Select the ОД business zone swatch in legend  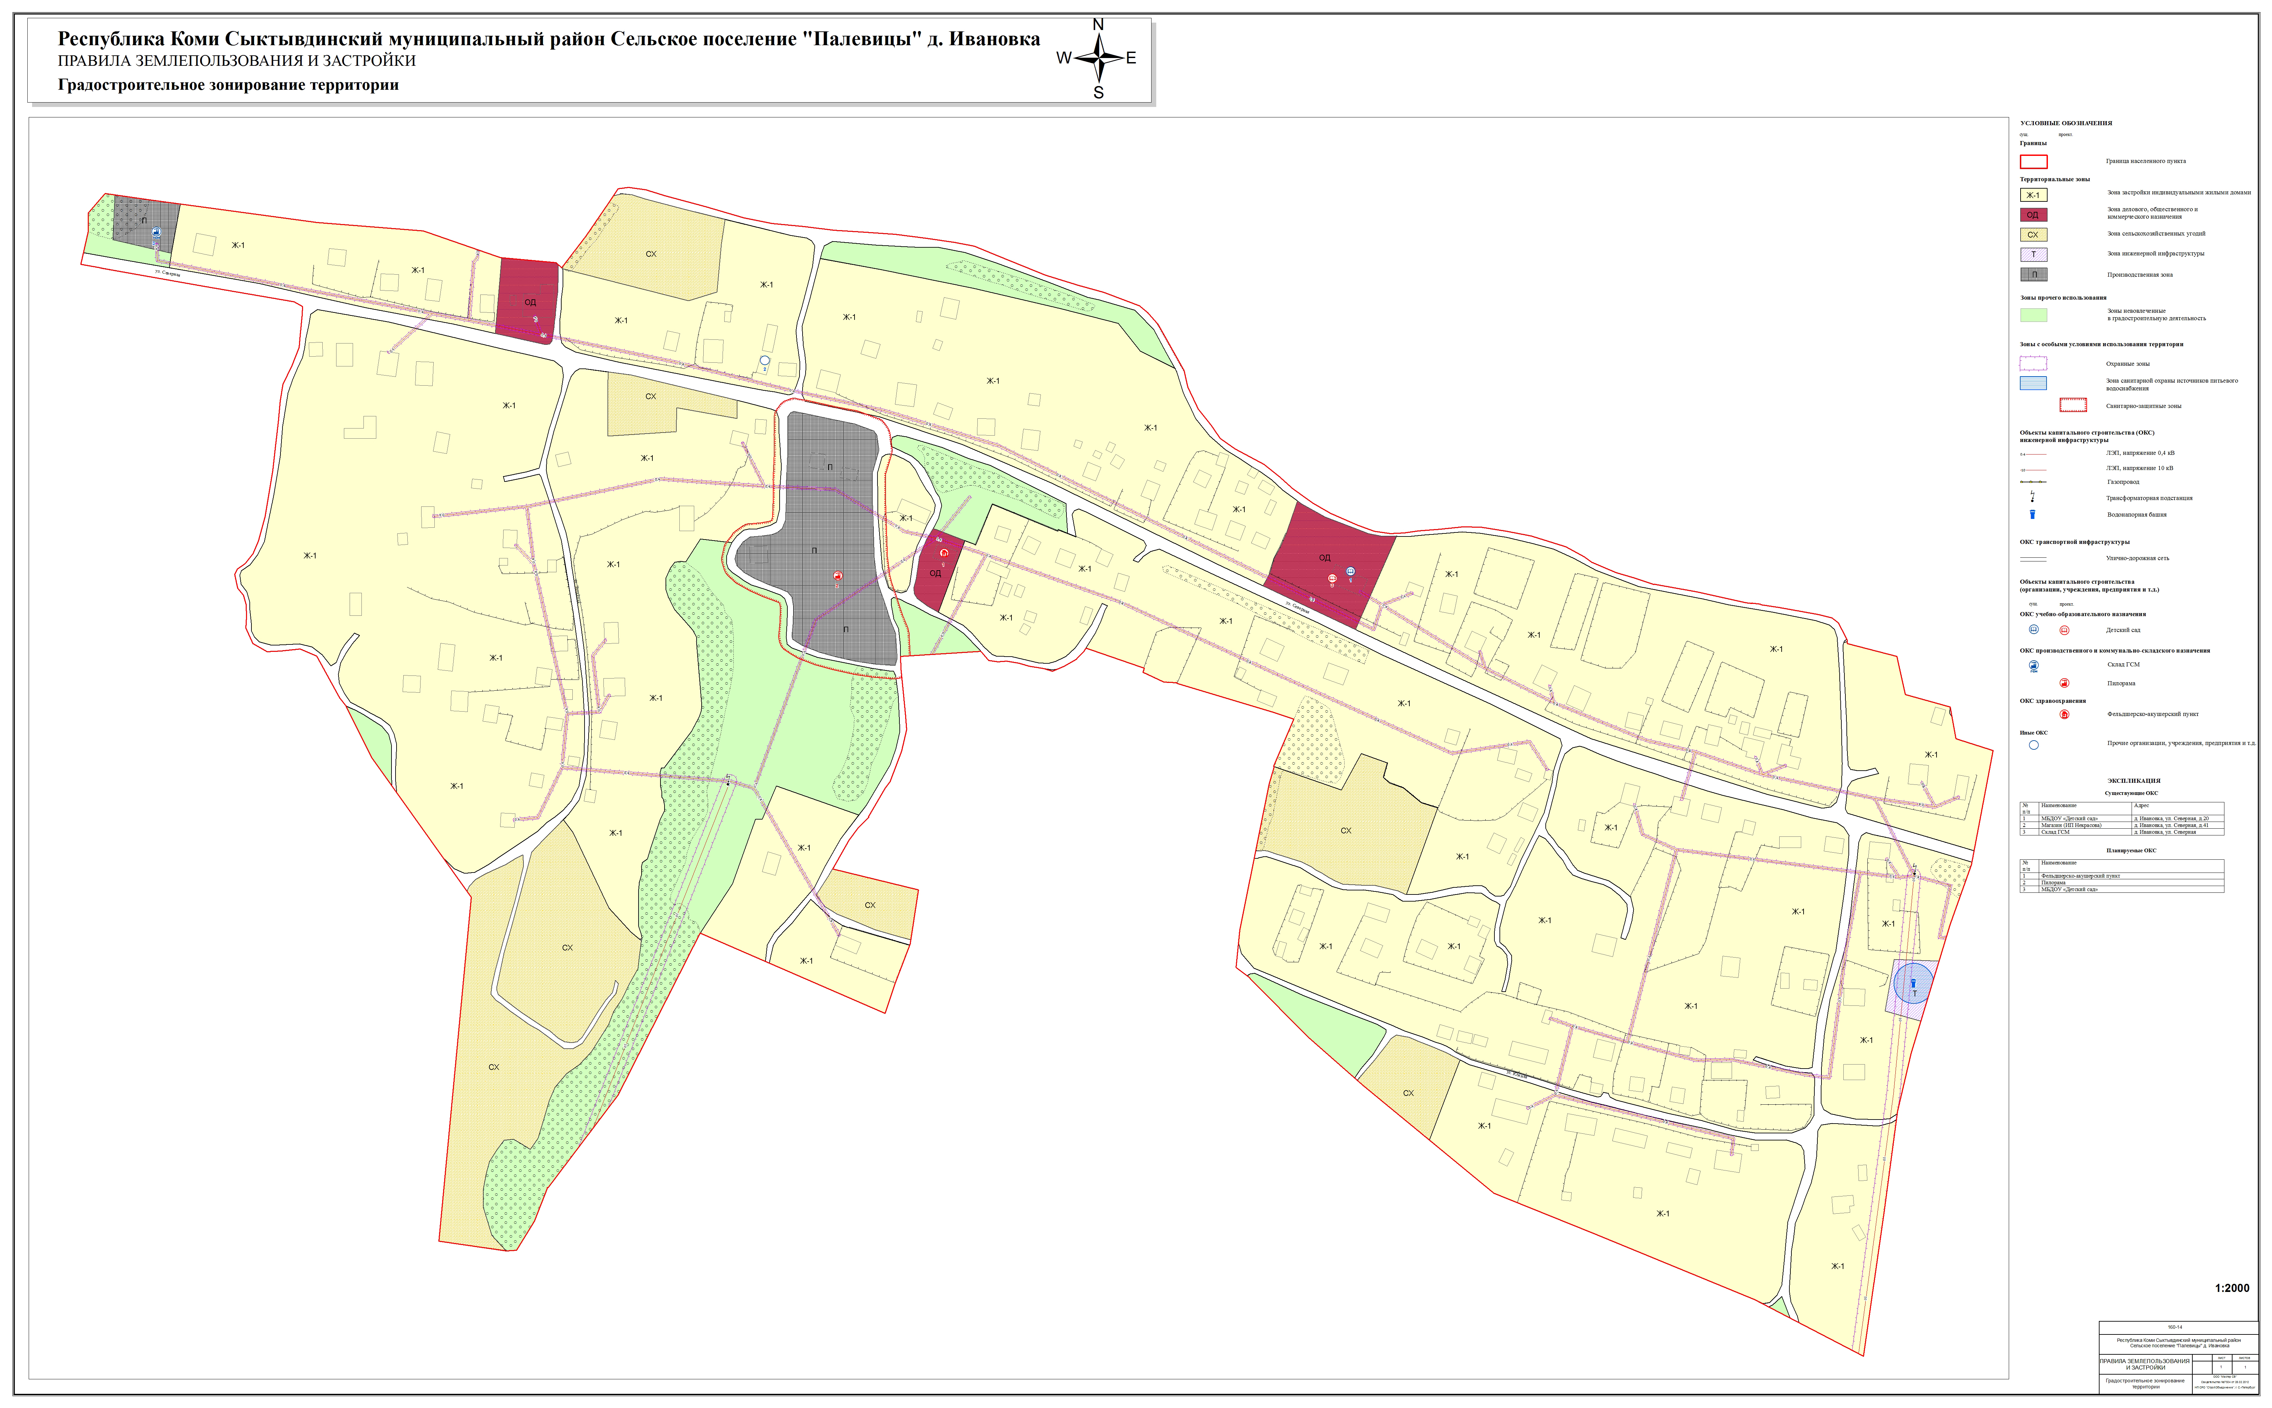pos(2034,215)
